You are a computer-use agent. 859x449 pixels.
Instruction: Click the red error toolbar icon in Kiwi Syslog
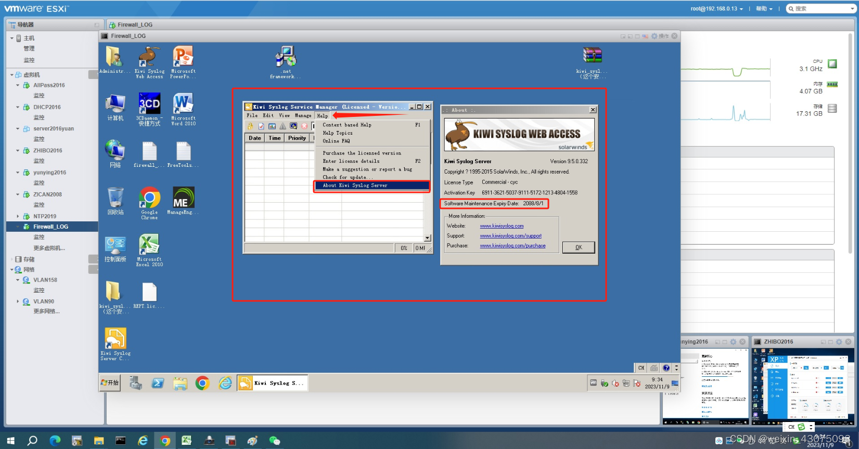(304, 126)
